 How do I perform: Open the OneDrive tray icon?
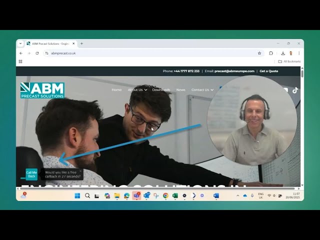pos(245,195)
